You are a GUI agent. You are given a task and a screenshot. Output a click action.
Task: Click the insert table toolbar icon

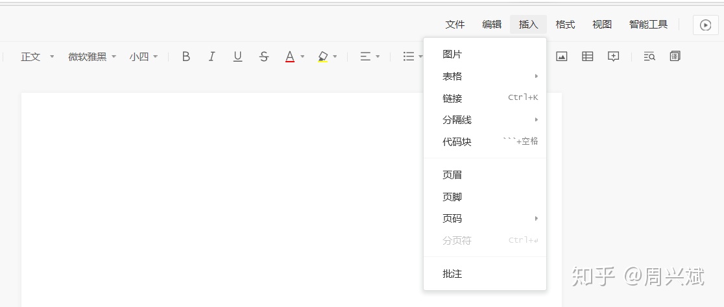pyautogui.click(x=587, y=56)
